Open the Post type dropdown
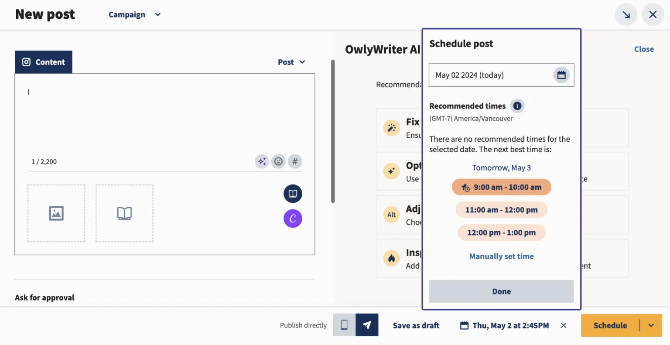Image resolution: width=670 pixels, height=345 pixels. (x=291, y=62)
